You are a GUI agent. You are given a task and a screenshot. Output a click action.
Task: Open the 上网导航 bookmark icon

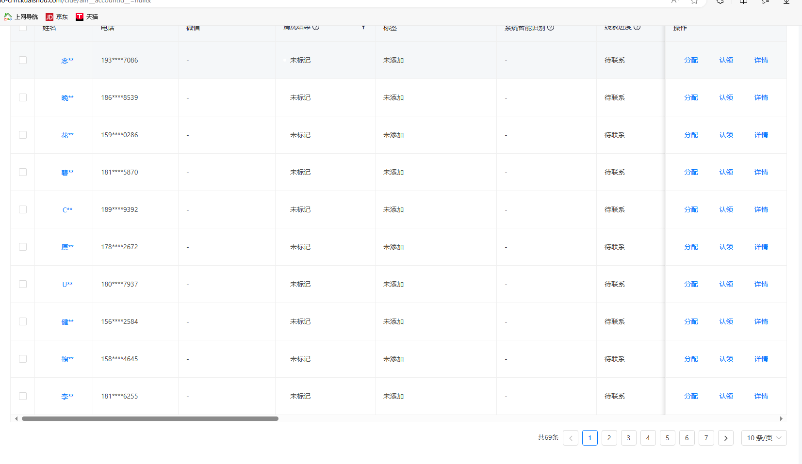point(8,17)
